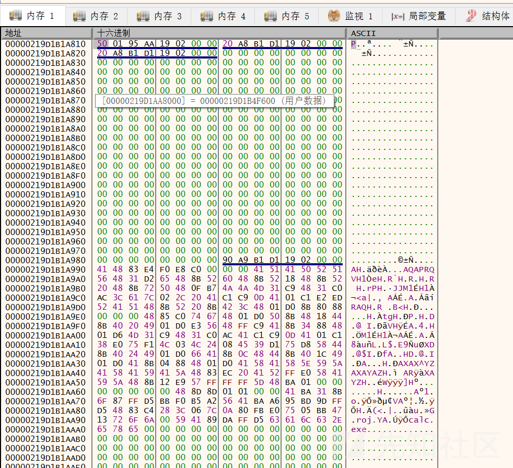Click the memory chip icon of 内存 5
513x468 pixels.
271,16
